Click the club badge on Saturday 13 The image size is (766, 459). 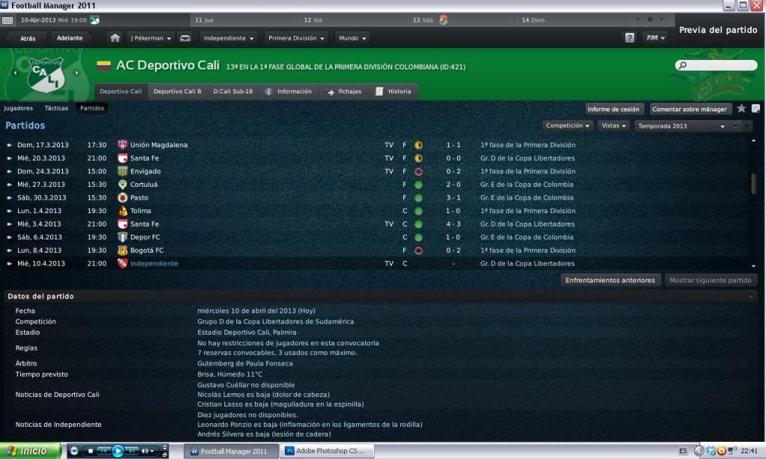pyautogui.click(x=443, y=20)
